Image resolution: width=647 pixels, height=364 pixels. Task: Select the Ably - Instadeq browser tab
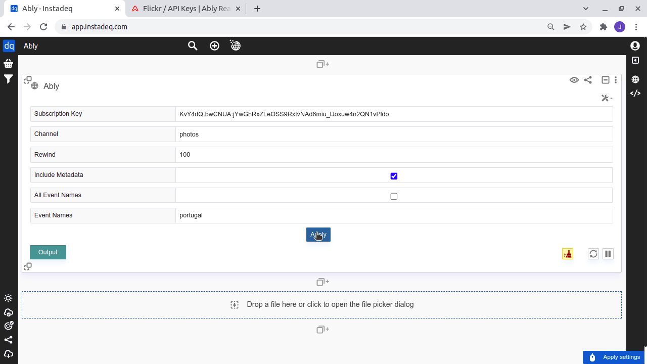click(x=65, y=9)
